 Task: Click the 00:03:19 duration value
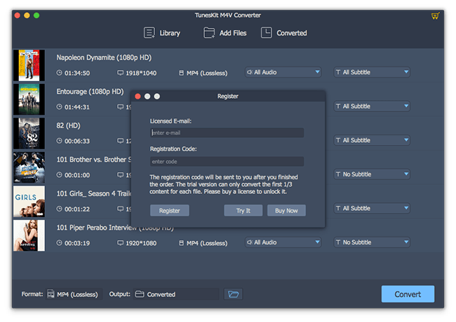pyautogui.click(x=77, y=243)
